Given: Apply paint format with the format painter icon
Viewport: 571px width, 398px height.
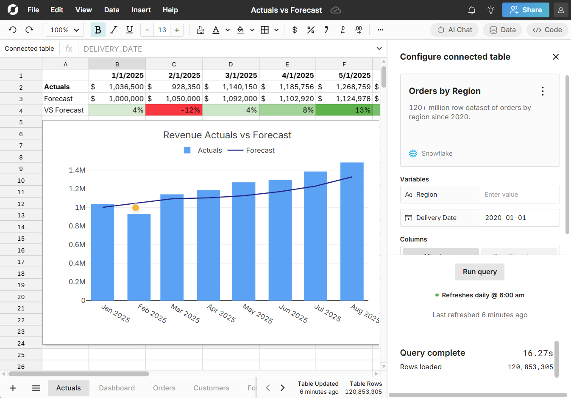Looking at the screenshot, I should coord(200,30).
